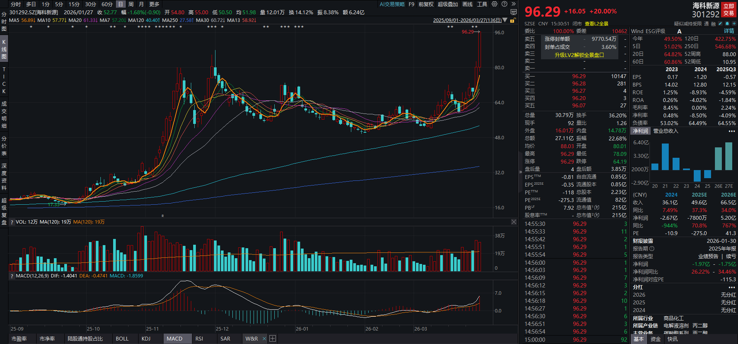Expand panel with double chevron icon
This screenshot has height=344, width=738.
tap(513, 4)
